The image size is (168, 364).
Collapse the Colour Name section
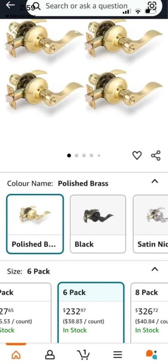155,181
